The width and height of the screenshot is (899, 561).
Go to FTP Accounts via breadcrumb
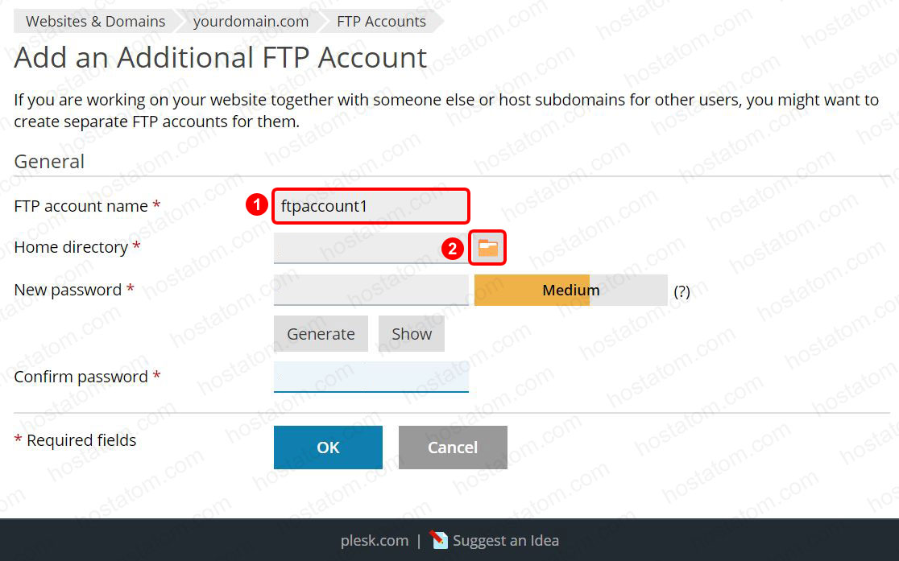(x=381, y=21)
